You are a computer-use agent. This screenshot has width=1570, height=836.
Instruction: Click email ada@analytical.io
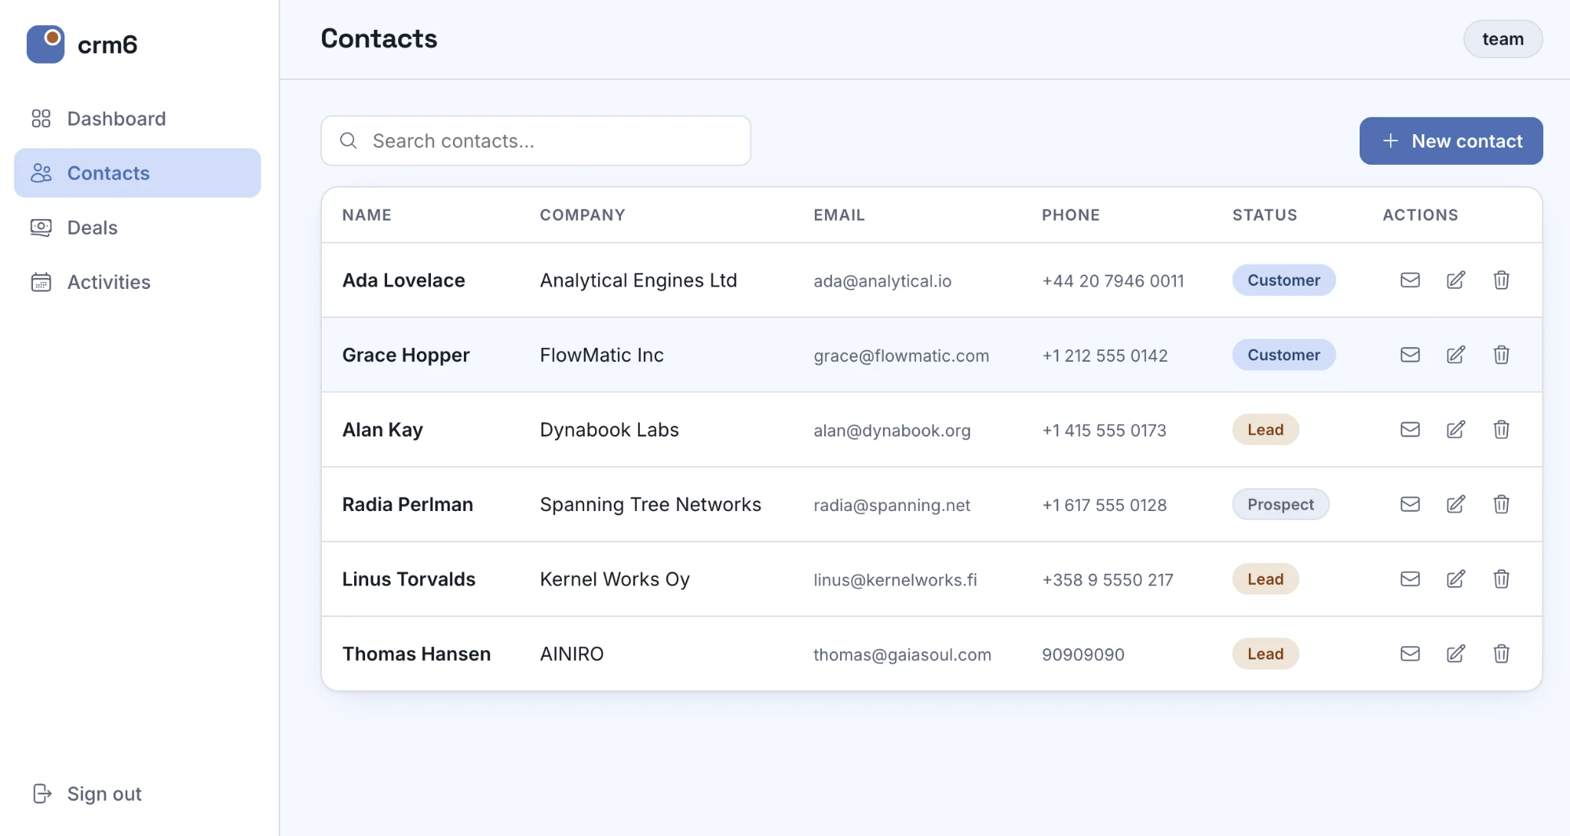[x=882, y=281]
